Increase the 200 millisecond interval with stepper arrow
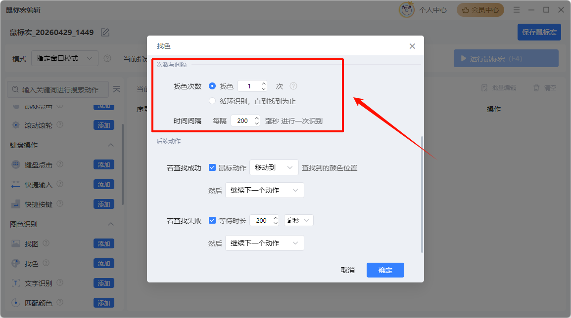The width and height of the screenshot is (571, 318). [x=256, y=118]
